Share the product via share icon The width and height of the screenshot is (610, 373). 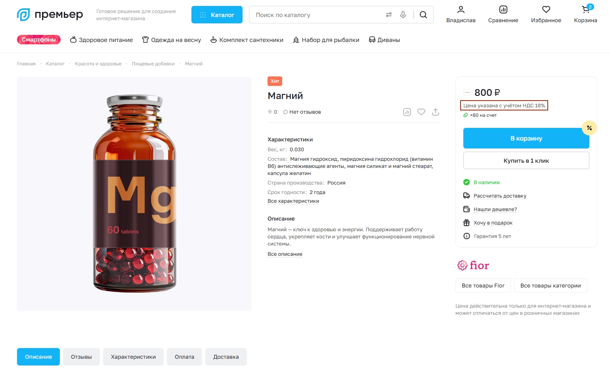point(435,112)
